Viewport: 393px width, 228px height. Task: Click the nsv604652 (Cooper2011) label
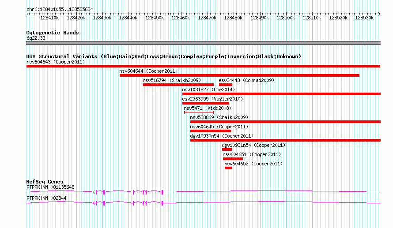coord(253,164)
